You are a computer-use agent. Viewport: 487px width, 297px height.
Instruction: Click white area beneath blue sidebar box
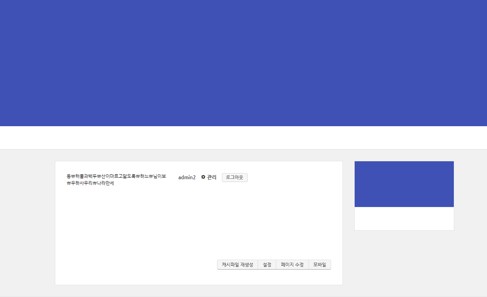pyautogui.click(x=404, y=218)
